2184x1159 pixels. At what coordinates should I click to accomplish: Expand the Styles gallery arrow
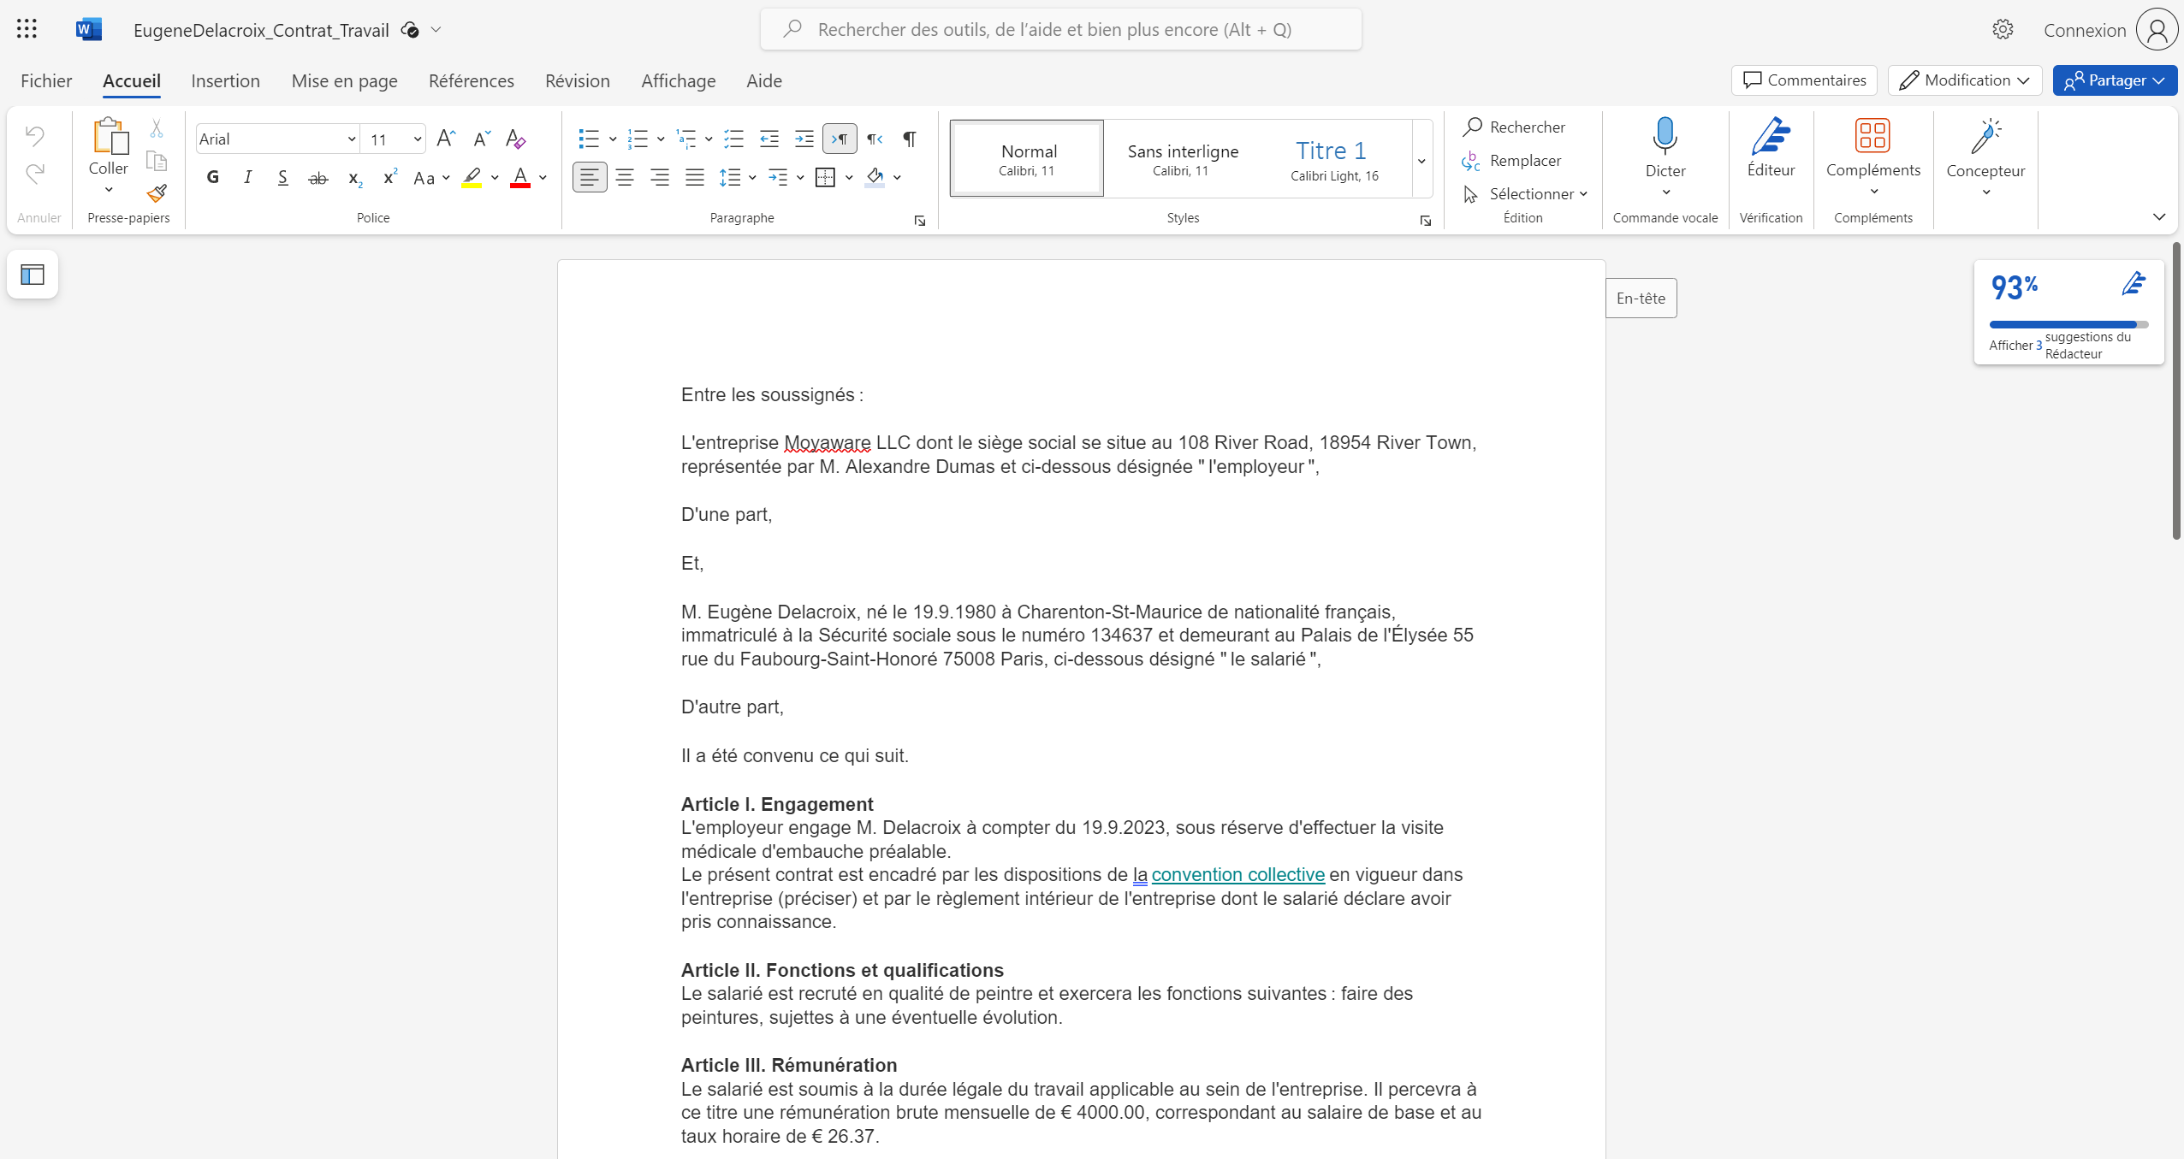coord(1421,160)
